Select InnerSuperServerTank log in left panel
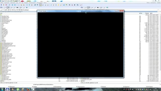The width and height of the screenshot is (161, 91). [x=7, y=54]
